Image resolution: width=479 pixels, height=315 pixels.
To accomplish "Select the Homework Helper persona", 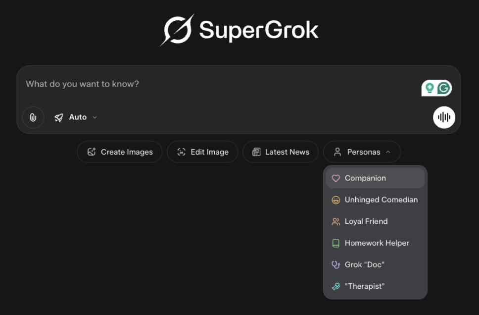I will (375, 243).
